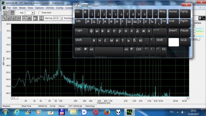Open the Mode menu
This screenshot has width=206, height=116.
[x=22, y=8]
